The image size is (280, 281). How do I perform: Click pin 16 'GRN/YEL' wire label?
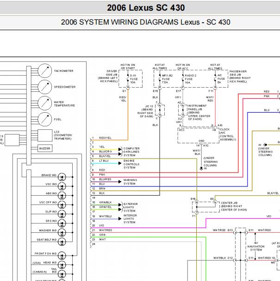(105, 207)
